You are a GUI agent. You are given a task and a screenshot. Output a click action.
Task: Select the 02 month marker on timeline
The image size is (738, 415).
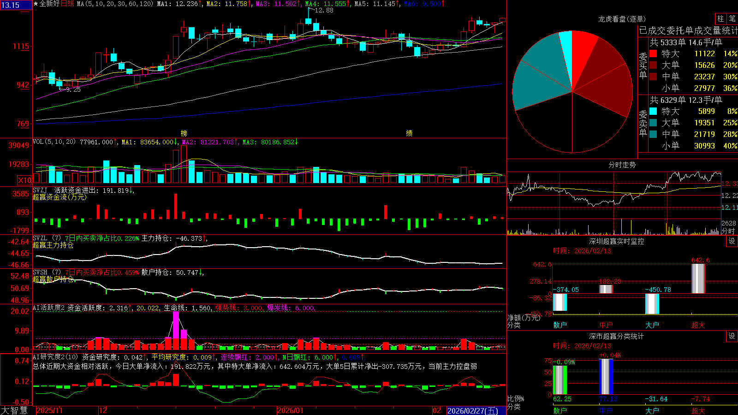(437, 410)
